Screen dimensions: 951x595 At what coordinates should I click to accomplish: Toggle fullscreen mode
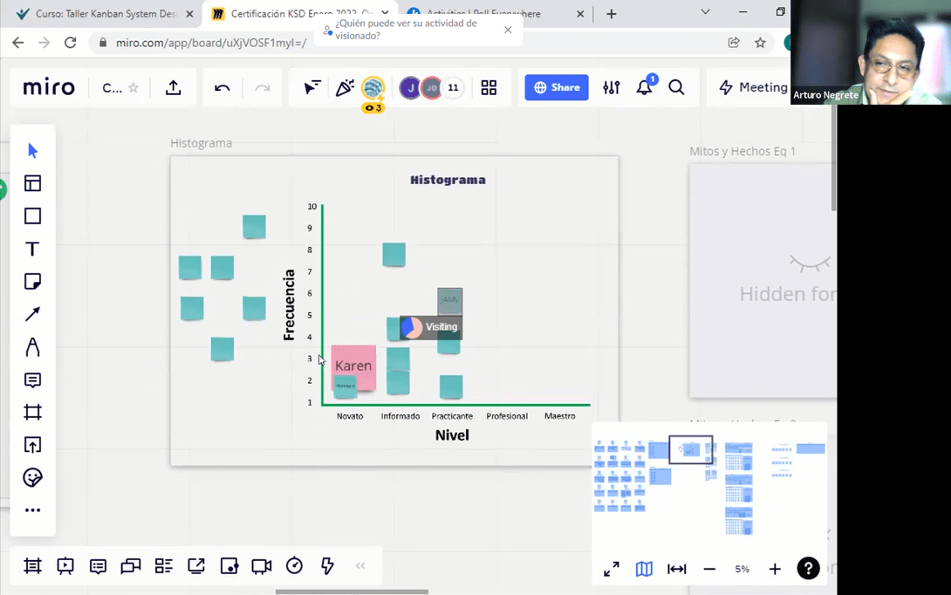click(612, 569)
